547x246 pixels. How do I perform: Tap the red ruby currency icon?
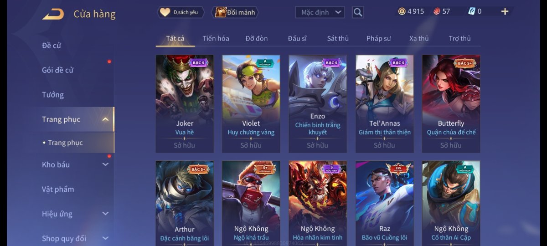pyautogui.click(x=436, y=11)
